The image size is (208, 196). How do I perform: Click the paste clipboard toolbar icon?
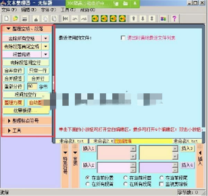[x=54, y=19]
